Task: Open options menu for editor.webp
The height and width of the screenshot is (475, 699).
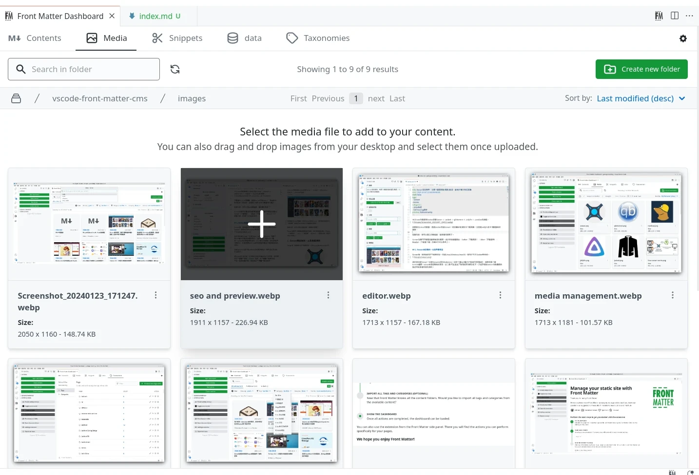Action: [x=500, y=295]
